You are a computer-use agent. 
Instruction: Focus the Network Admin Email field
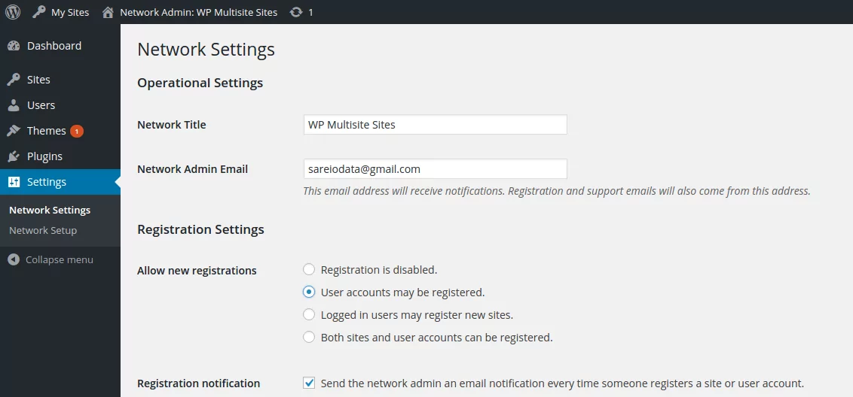[x=436, y=169]
